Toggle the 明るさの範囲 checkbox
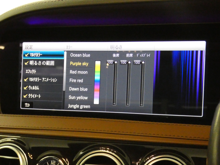This screenshot has height=165, width=220. point(26,63)
